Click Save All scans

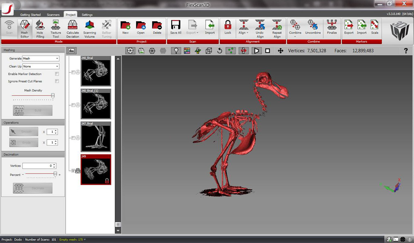point(176,27)
